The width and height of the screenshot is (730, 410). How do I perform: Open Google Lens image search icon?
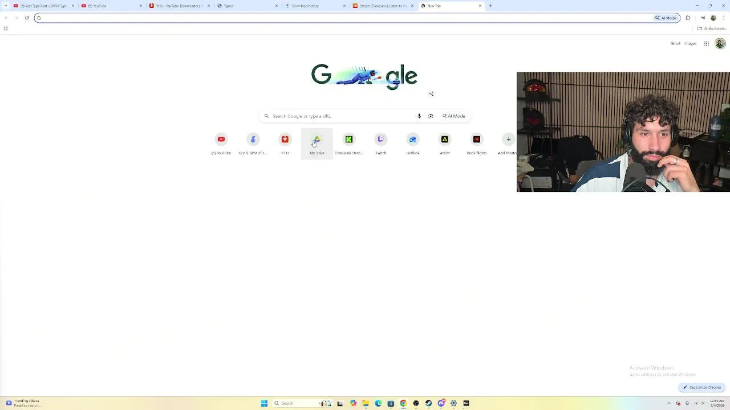431,116
